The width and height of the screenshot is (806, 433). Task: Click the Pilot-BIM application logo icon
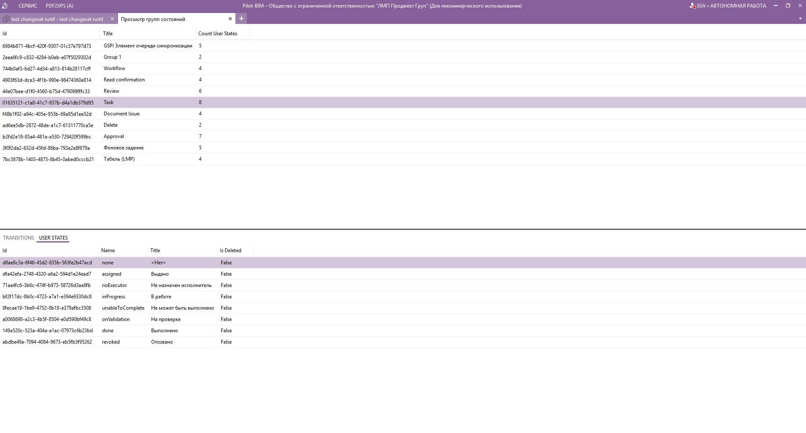pyautogui.click(x=5, y=6)
